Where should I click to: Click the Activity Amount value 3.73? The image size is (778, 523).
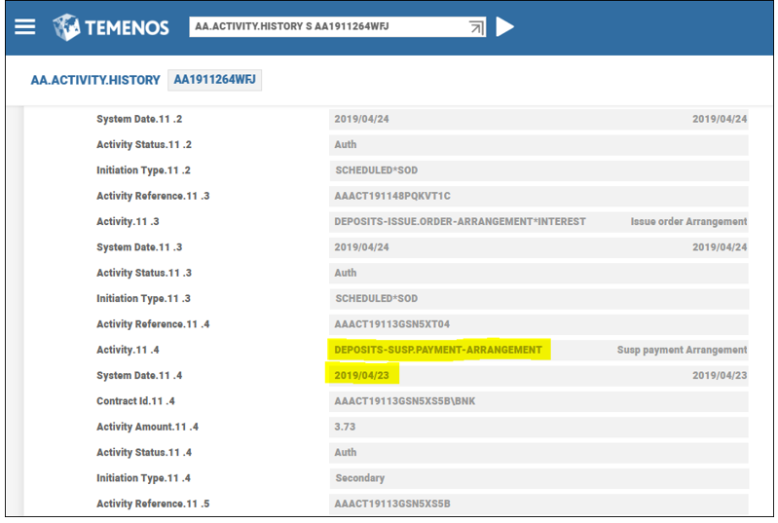point(346,427)
